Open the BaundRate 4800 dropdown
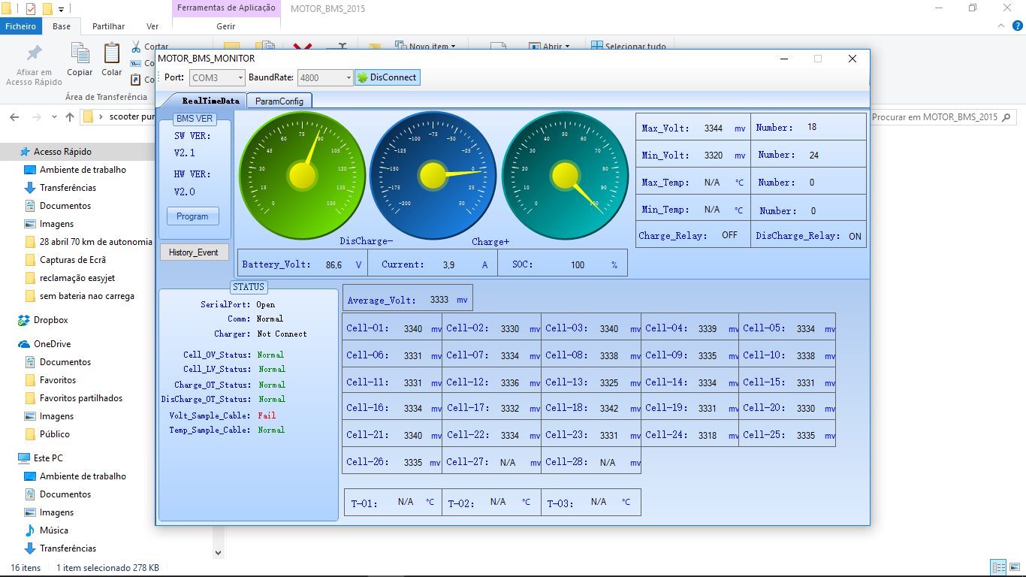The width and height of the screenshot is (1026, 577). point(325,77)
